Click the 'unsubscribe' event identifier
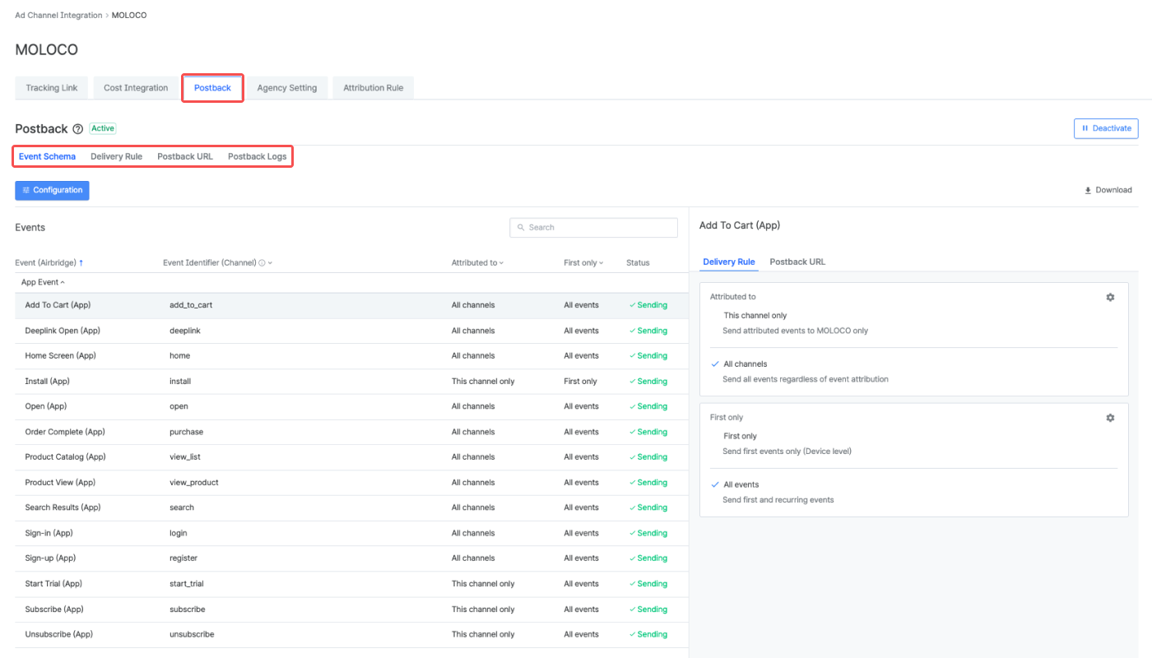 click(192, 635)
